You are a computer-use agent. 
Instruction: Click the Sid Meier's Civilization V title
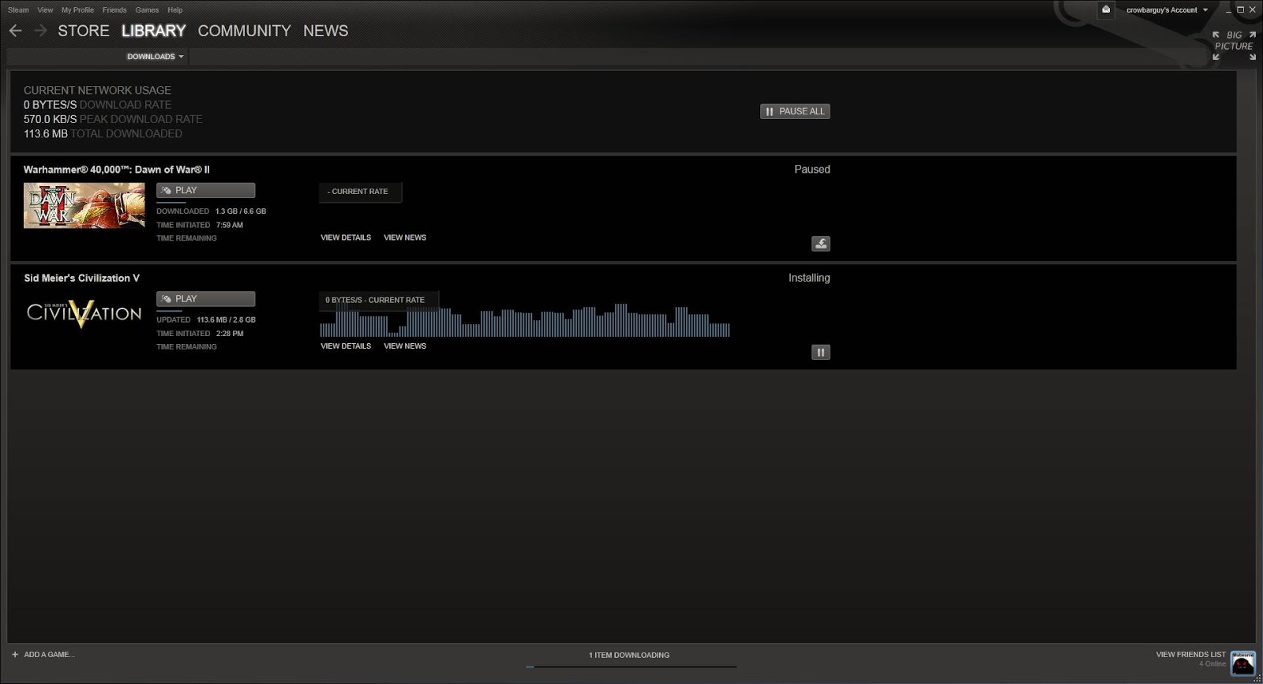pyautogui.click(x=81, y=278)
